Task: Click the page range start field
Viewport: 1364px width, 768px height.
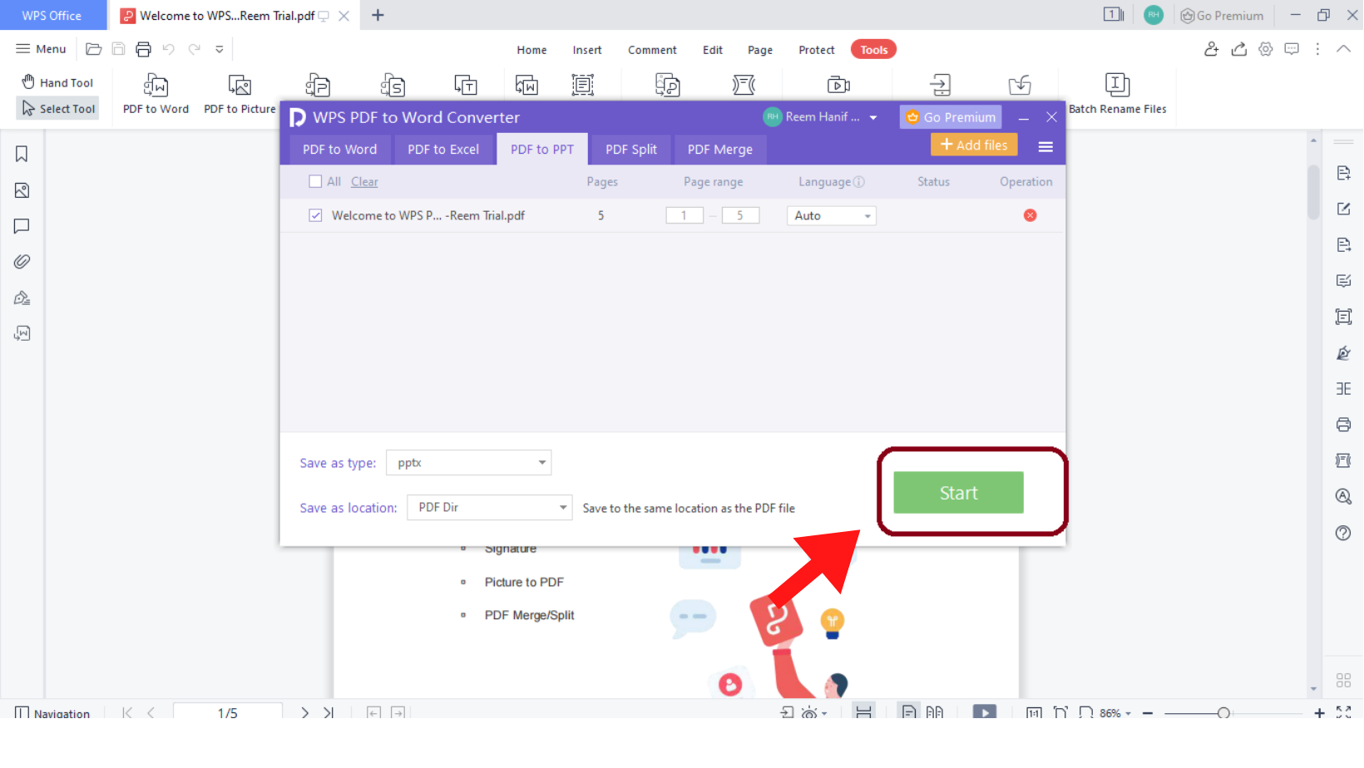Action: click(684, 215)
